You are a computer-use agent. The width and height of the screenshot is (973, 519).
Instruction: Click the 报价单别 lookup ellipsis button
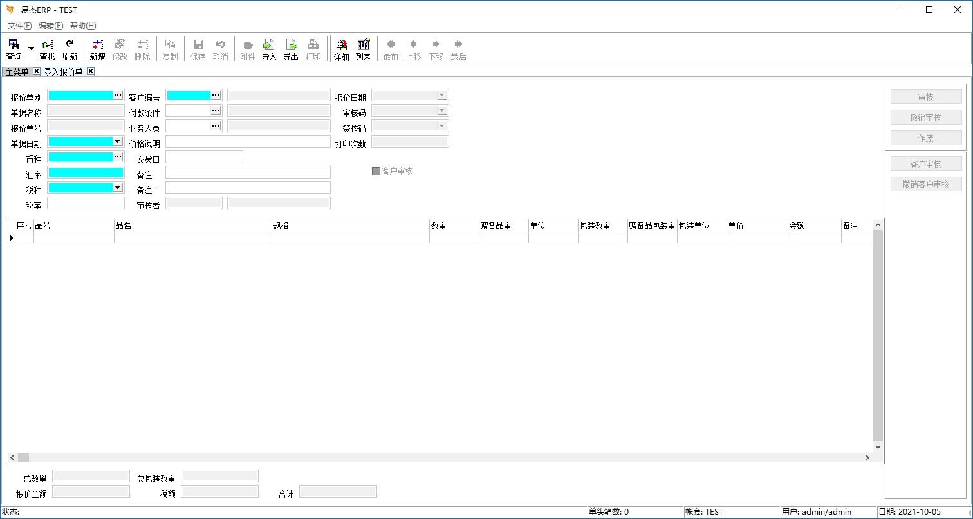(118, 95)
